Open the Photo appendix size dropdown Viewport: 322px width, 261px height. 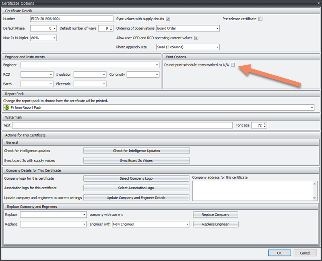[x=217, y=47]
